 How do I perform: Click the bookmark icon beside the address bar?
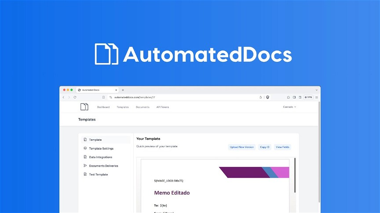click(x=103, y=97)
